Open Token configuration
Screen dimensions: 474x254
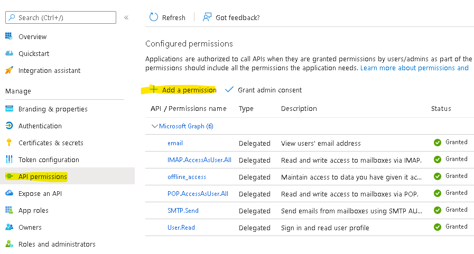click(49, 160)
